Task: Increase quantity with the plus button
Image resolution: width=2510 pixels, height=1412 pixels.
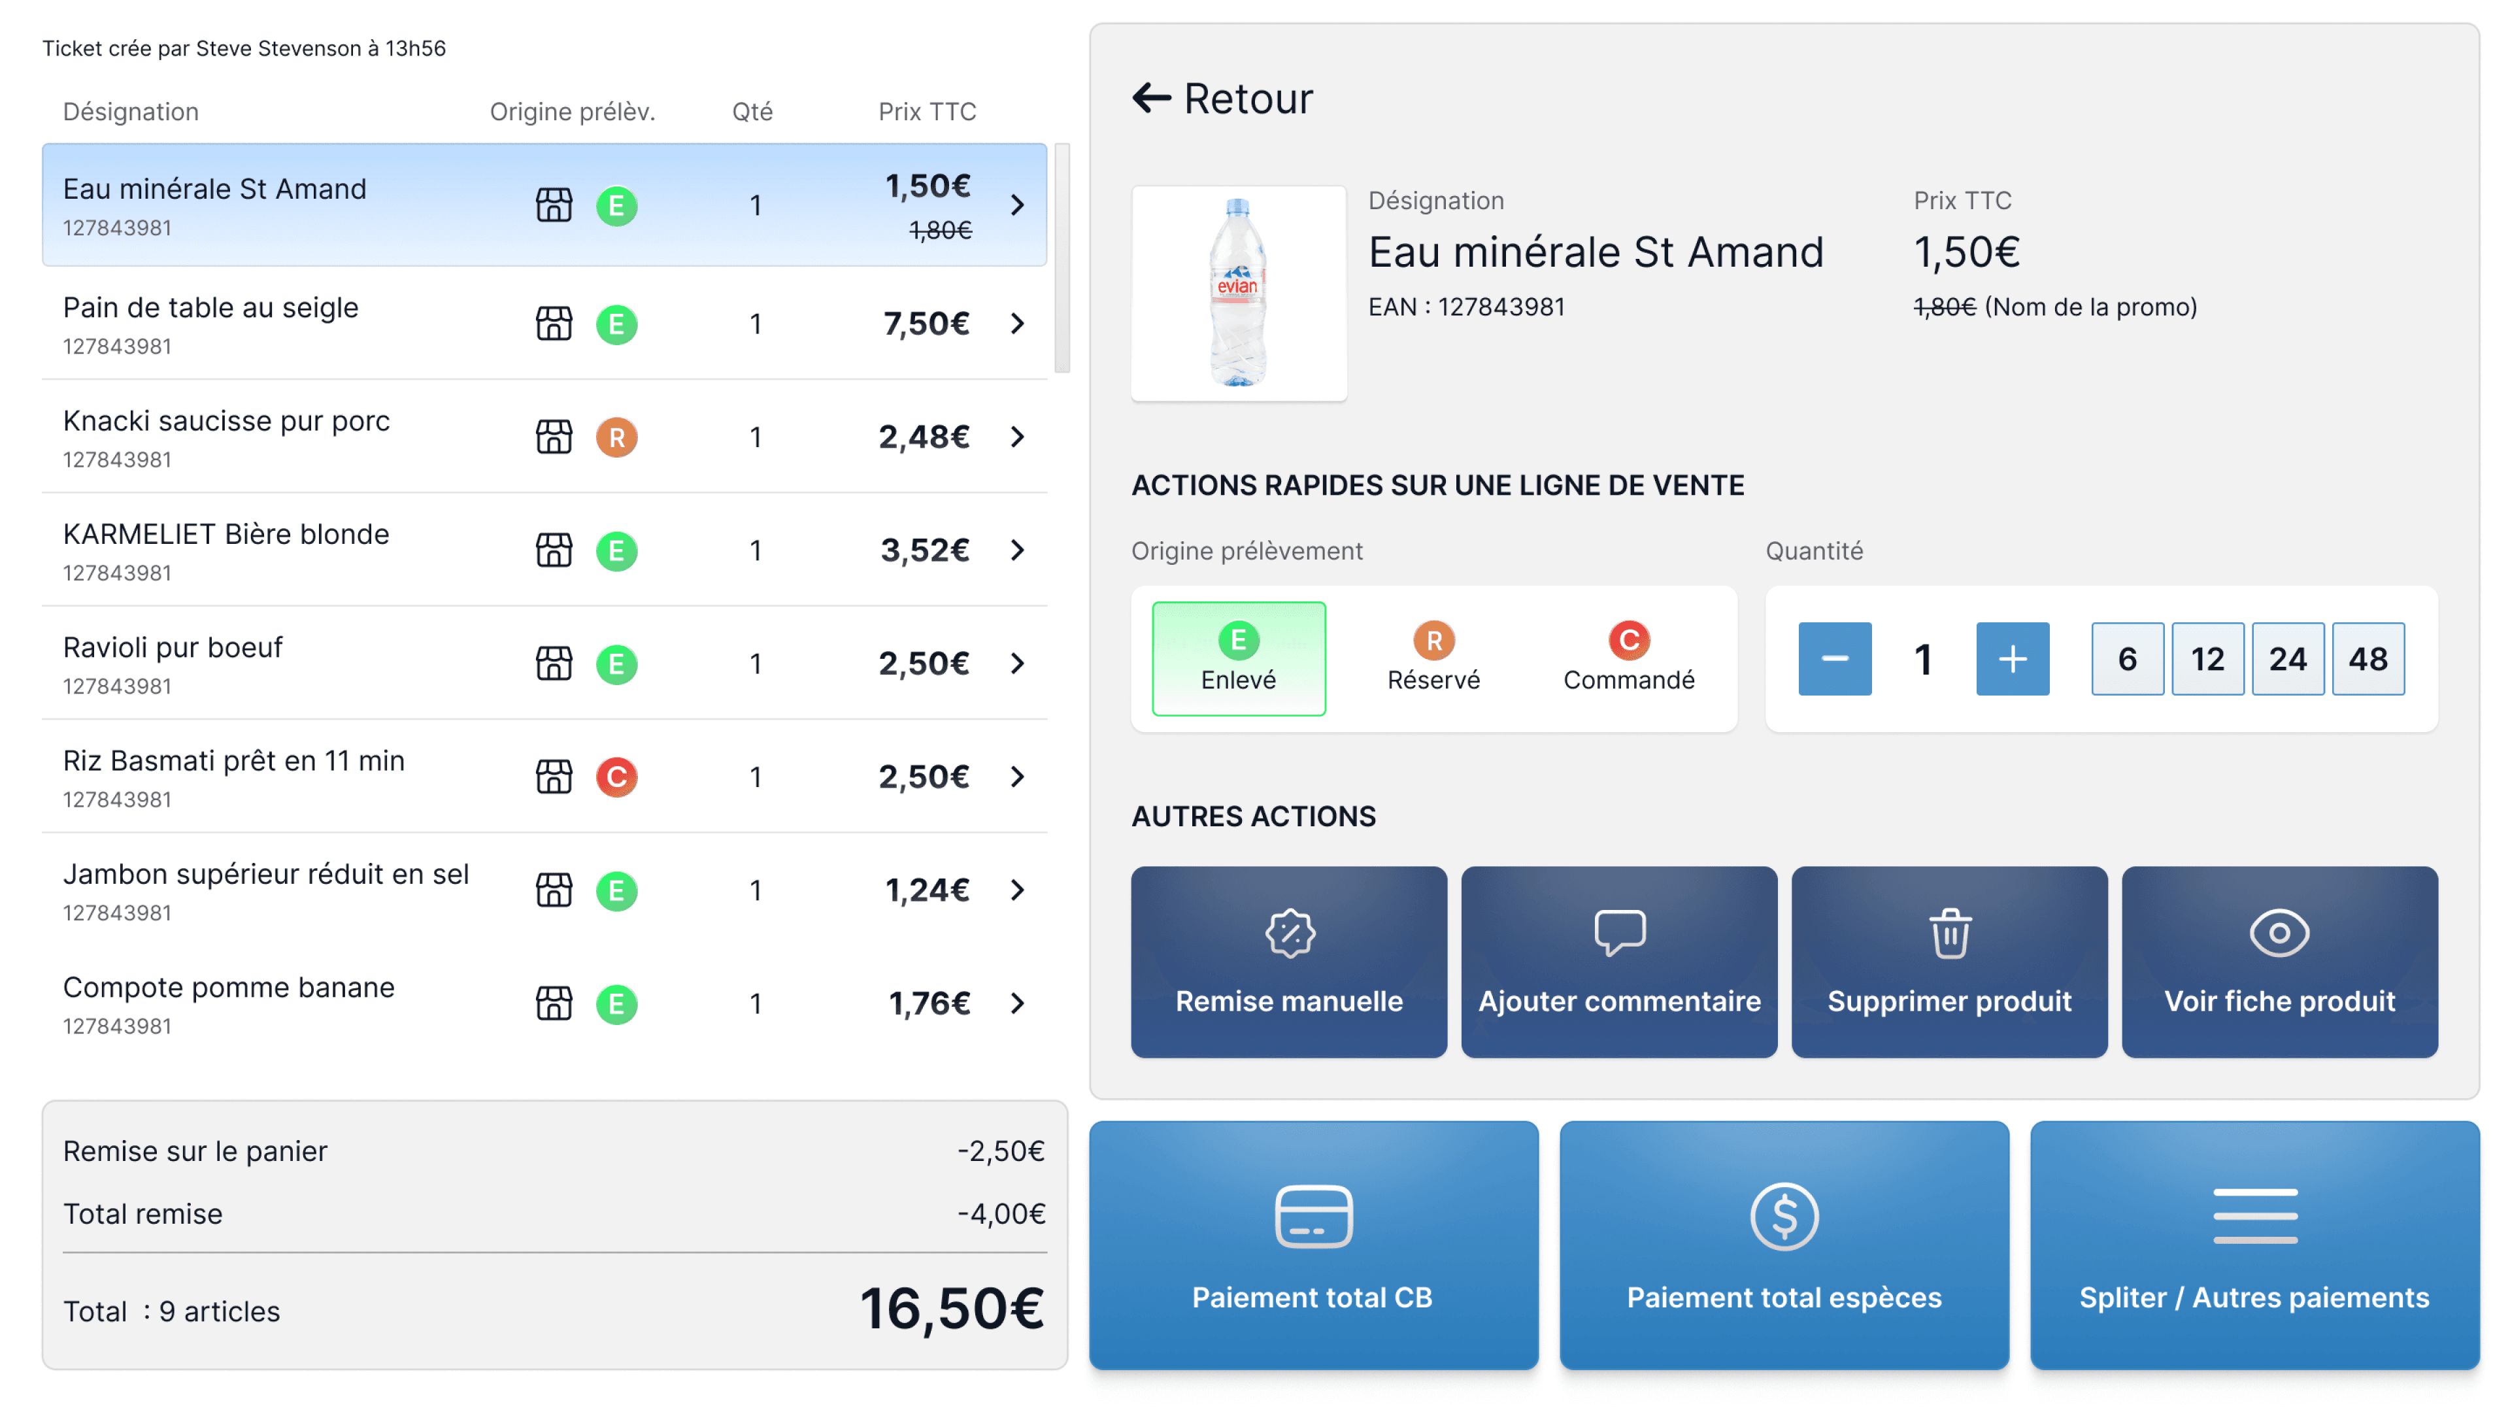Action: tap(2012, 659)
